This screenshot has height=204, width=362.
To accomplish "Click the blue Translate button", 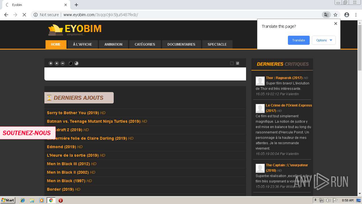I will (x=299, y=40).
